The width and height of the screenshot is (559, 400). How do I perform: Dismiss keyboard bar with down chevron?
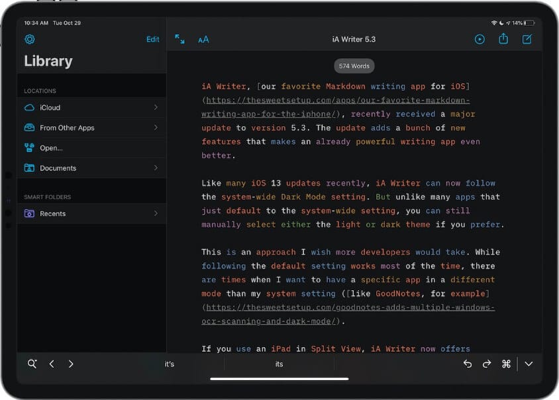point(529,364)
